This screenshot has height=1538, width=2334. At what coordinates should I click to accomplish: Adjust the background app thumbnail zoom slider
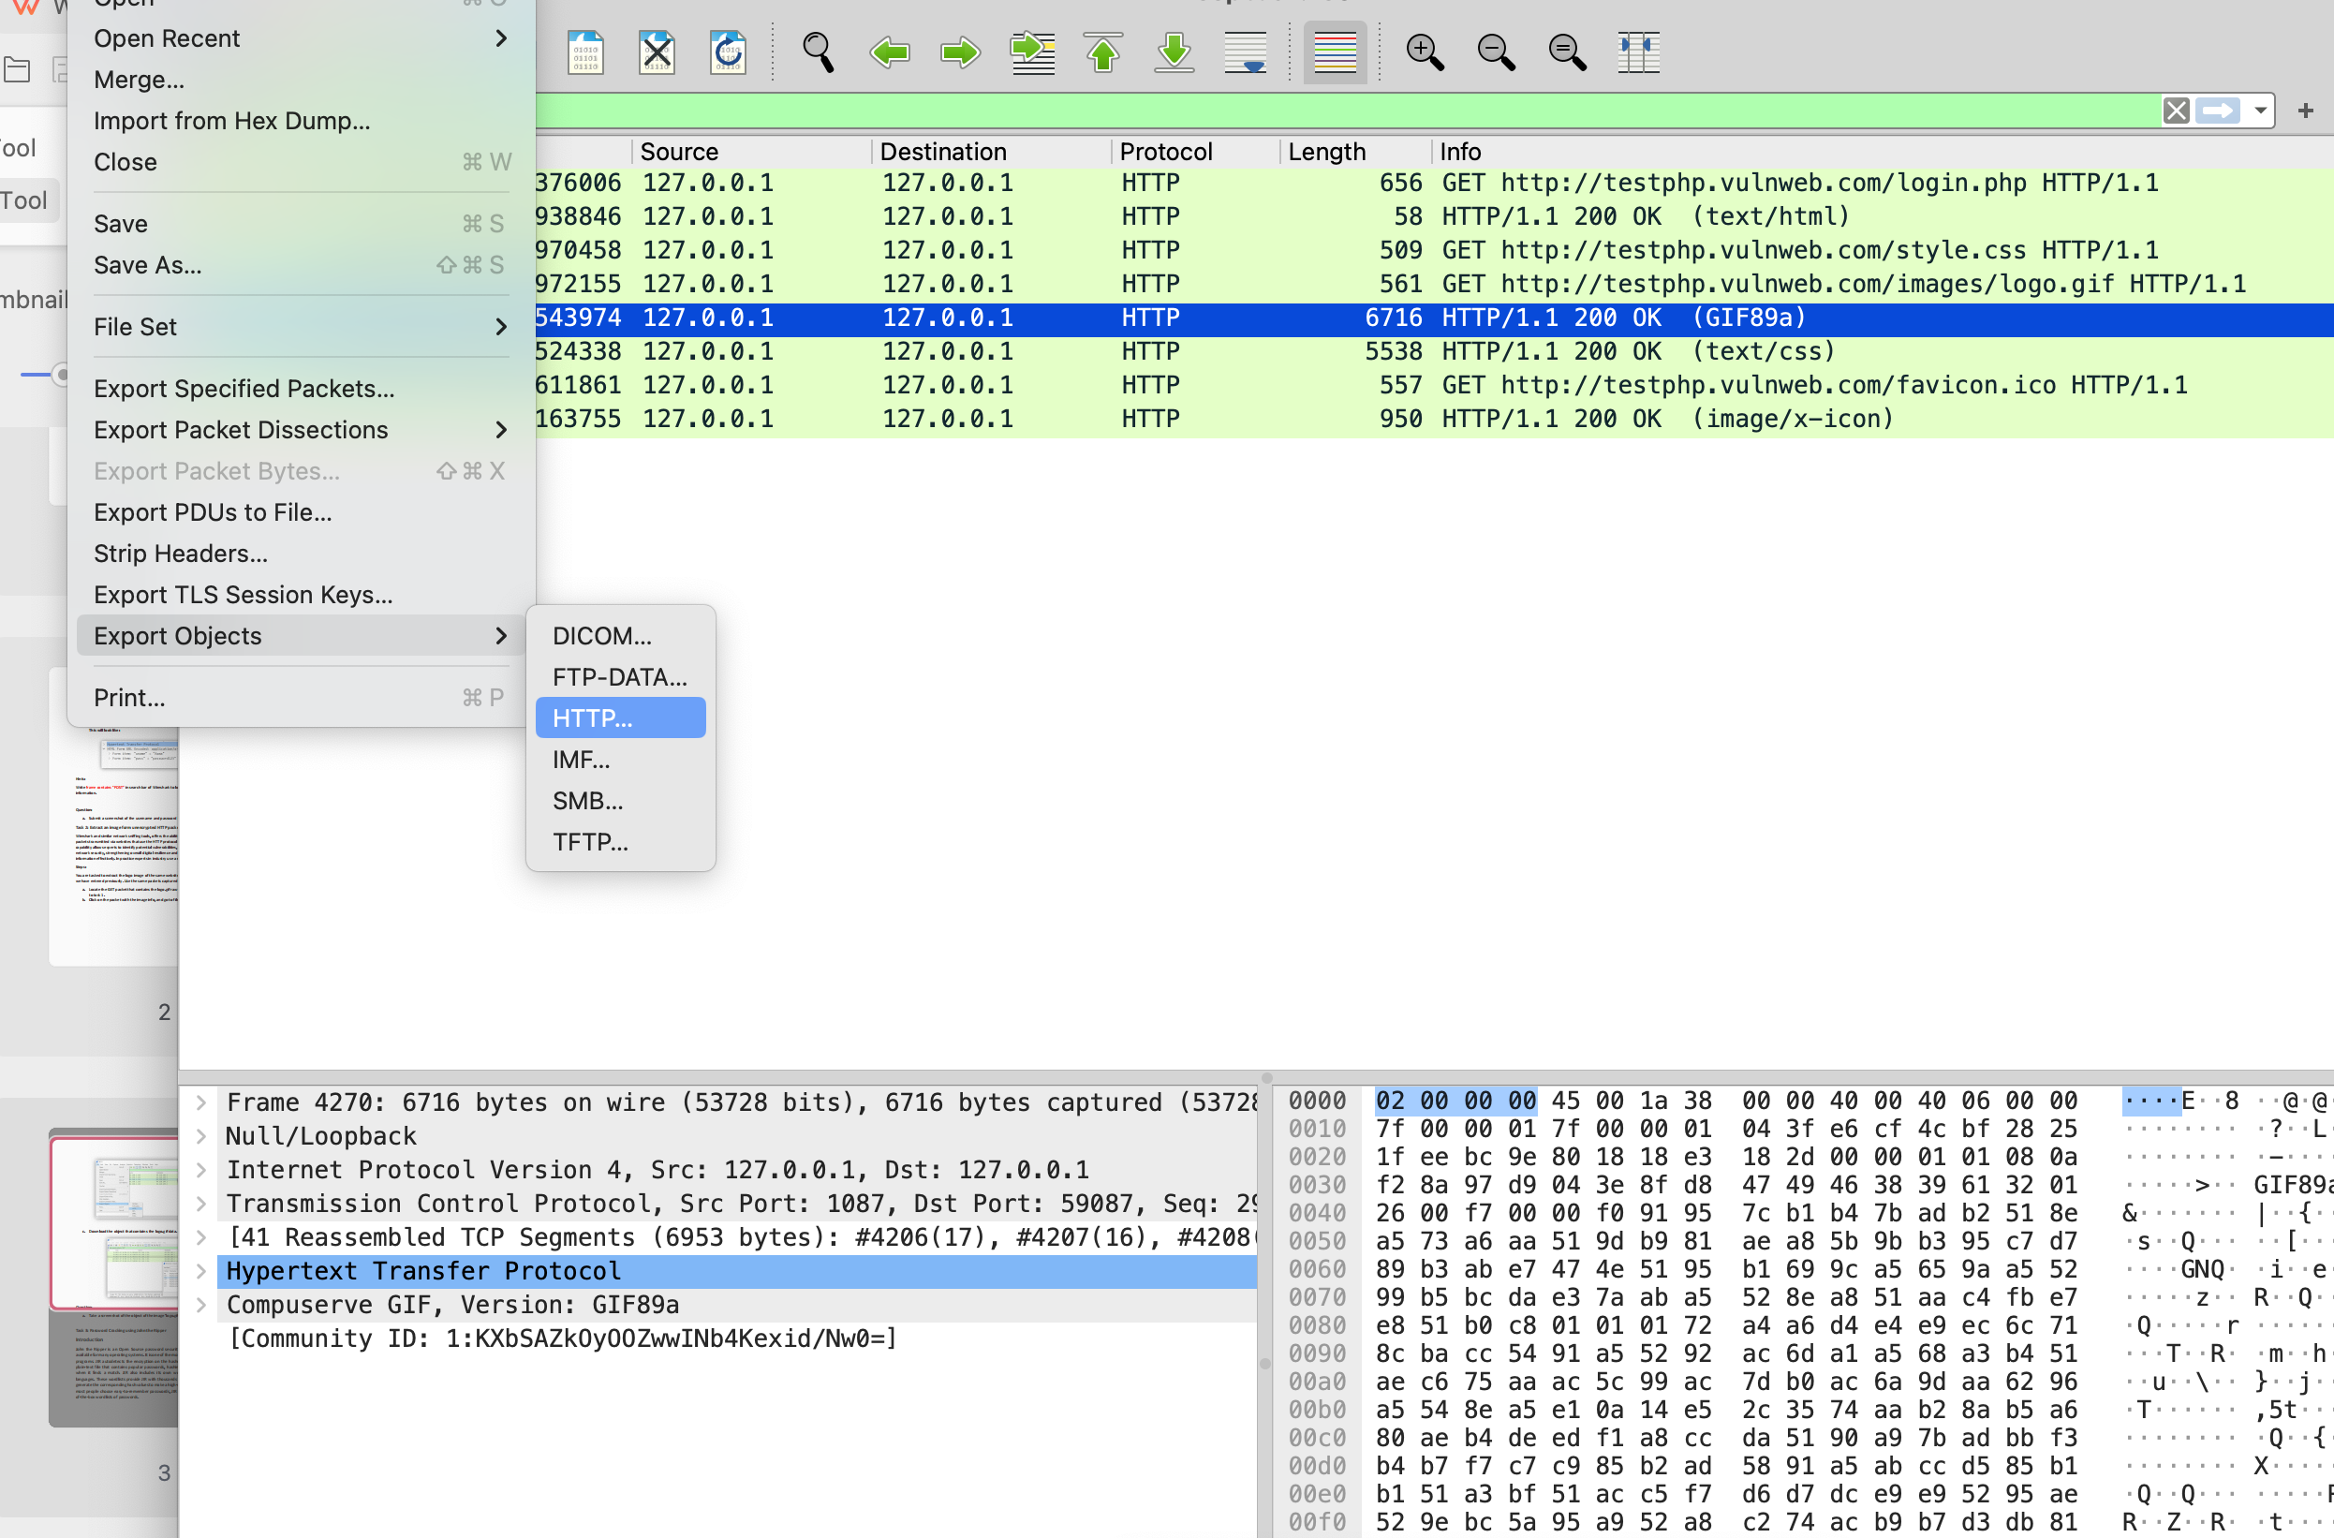click(61, 374)
